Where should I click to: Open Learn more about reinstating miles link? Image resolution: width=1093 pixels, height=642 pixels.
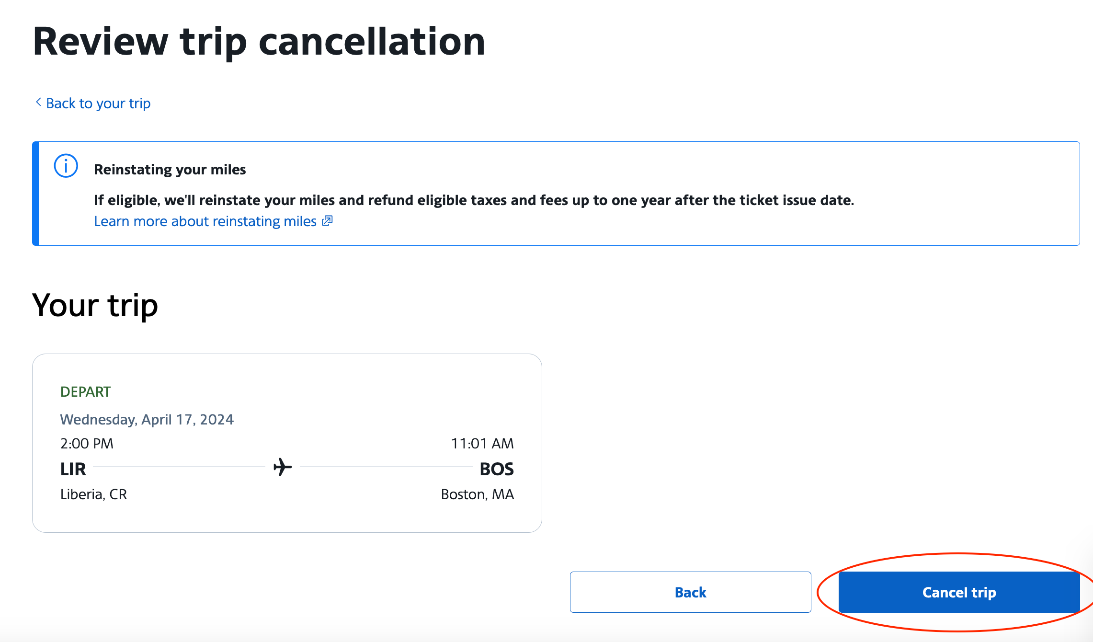[205, 221]
